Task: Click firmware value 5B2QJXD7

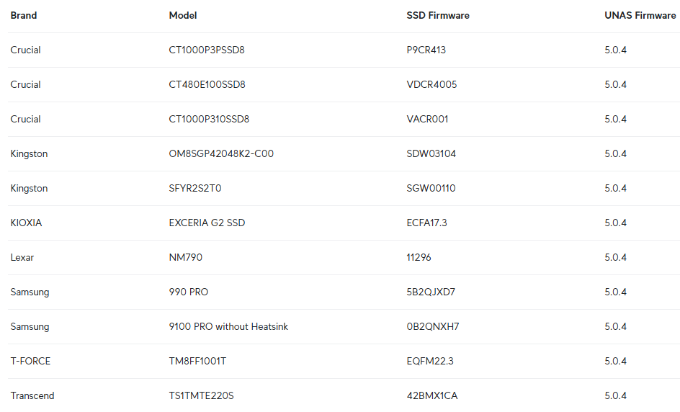Action: click(x=431, y=292)
